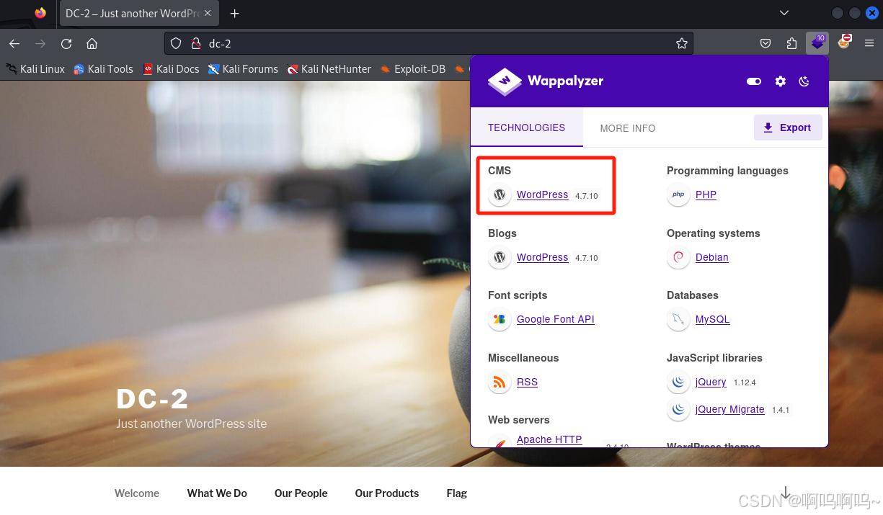Image resolution: width=883 pixels, height=515 pixels.
Task: Switch to the MORE INFO tab
Action: pyautogui.click(x=628, y=128)
